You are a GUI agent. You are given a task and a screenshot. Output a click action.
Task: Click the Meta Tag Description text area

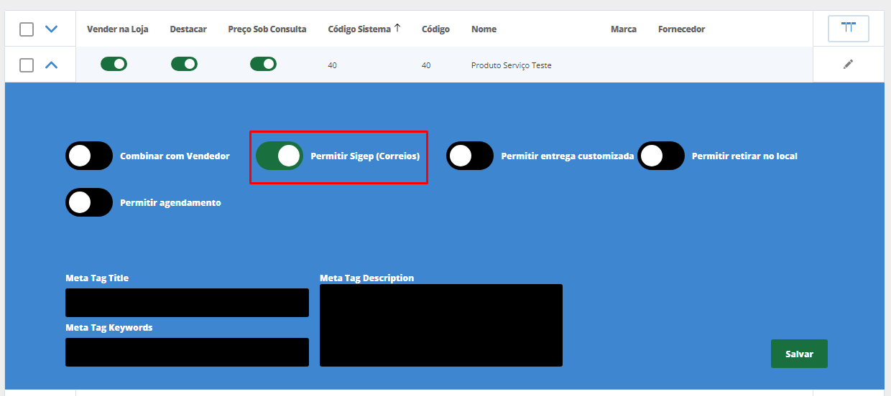tap(441, 325)
